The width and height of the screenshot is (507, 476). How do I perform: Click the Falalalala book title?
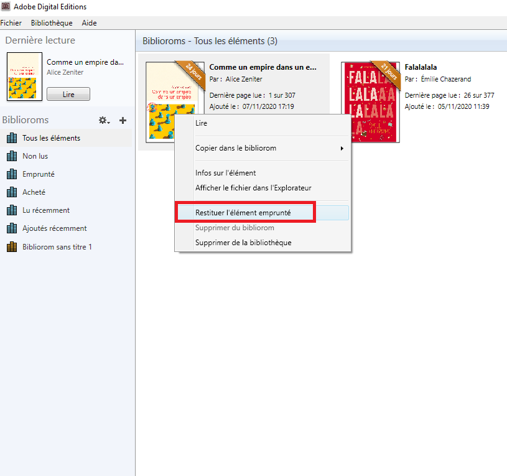click(421, 67)
